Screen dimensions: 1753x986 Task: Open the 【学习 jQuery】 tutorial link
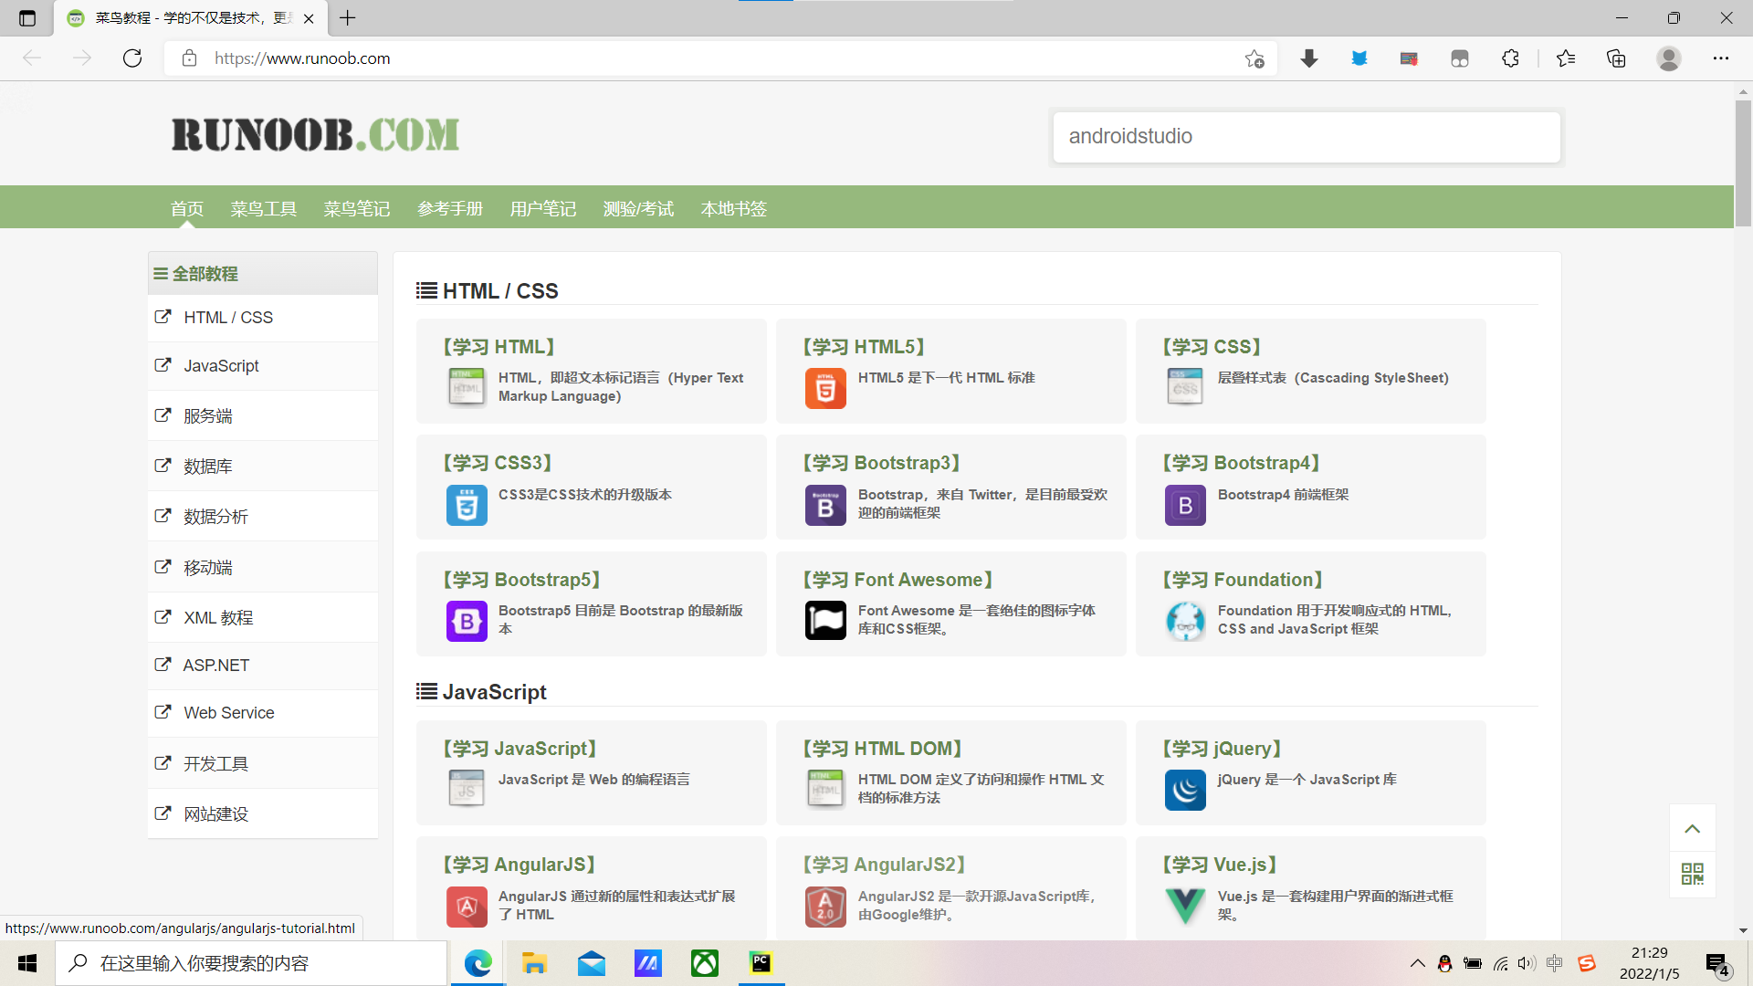pyautogui.click(x=1222, y=749)
